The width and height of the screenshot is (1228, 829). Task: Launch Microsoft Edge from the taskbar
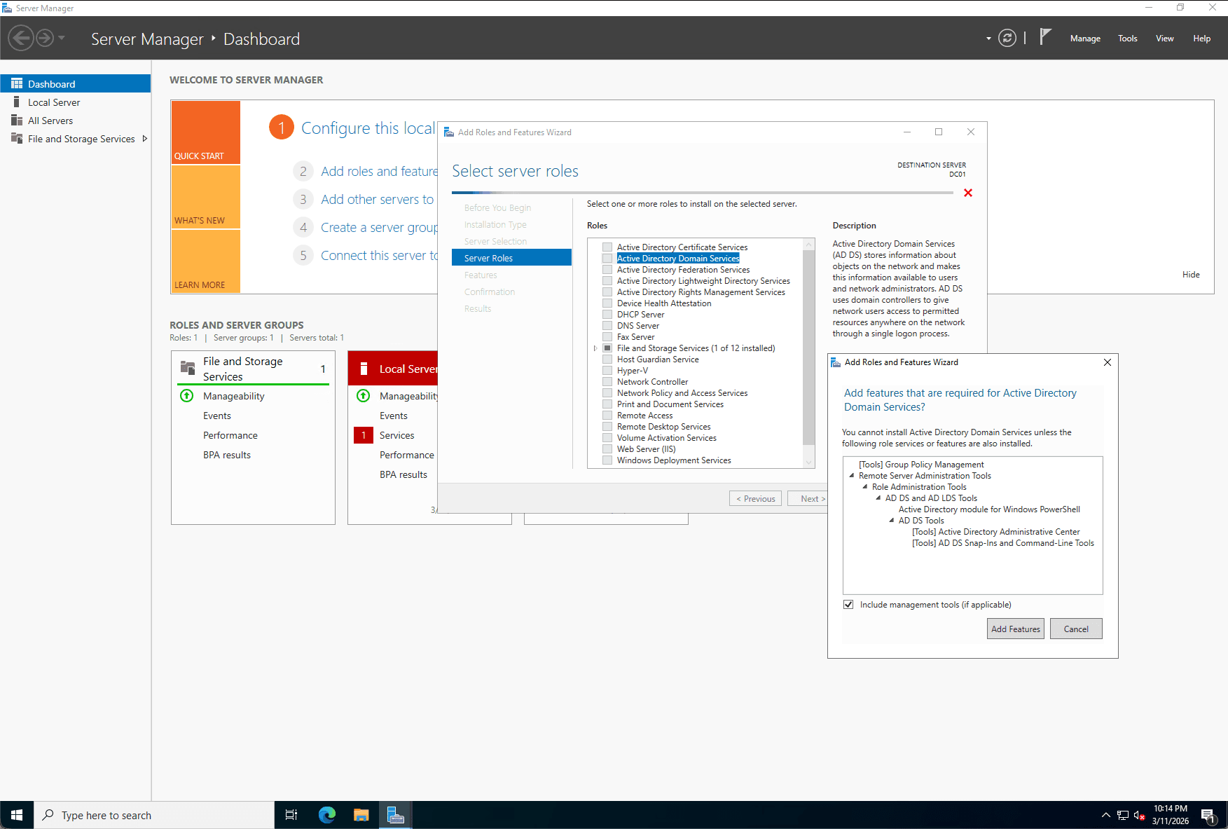pos(327,815)
